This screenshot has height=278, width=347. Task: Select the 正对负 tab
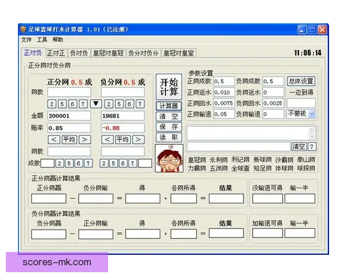tap(33, 53)
